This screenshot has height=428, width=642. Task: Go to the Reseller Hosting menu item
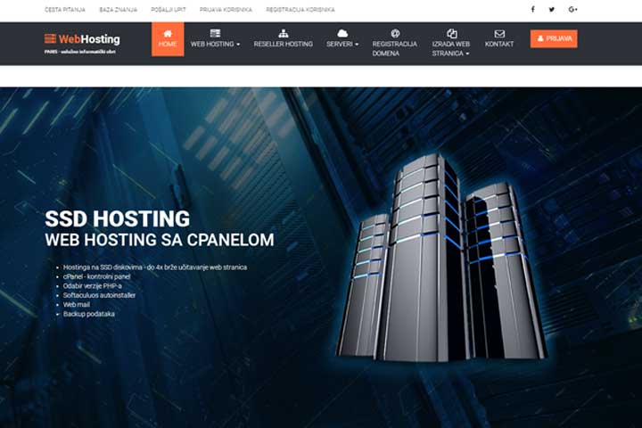284,44
